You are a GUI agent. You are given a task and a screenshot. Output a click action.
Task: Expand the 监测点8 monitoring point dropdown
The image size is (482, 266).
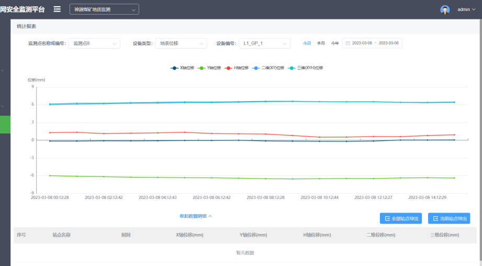(x=94, y=43)
